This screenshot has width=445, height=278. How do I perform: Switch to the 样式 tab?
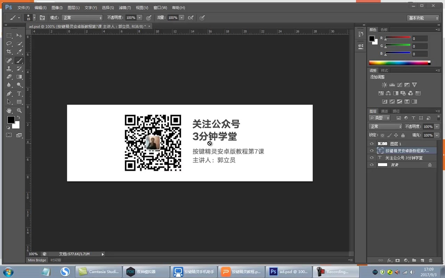(x=384, y=71)
